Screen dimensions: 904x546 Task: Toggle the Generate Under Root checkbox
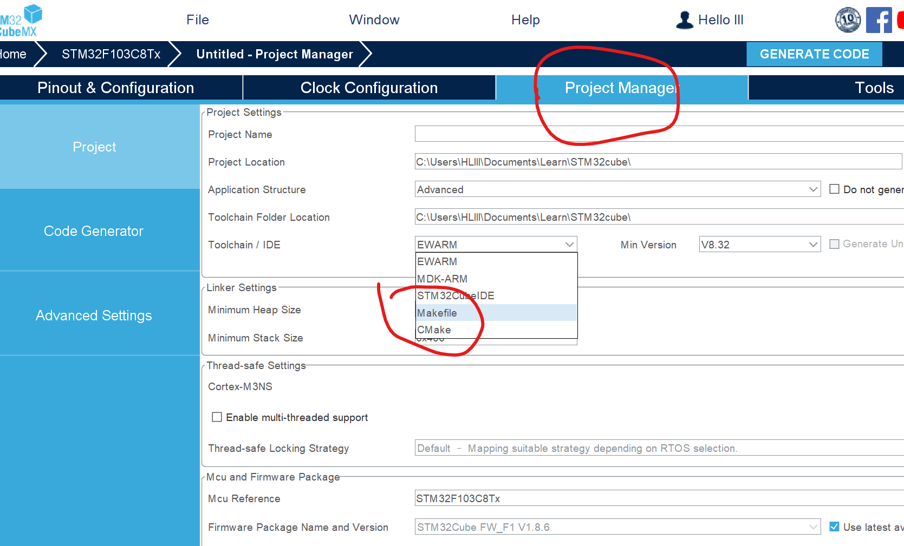coord(834,244)
